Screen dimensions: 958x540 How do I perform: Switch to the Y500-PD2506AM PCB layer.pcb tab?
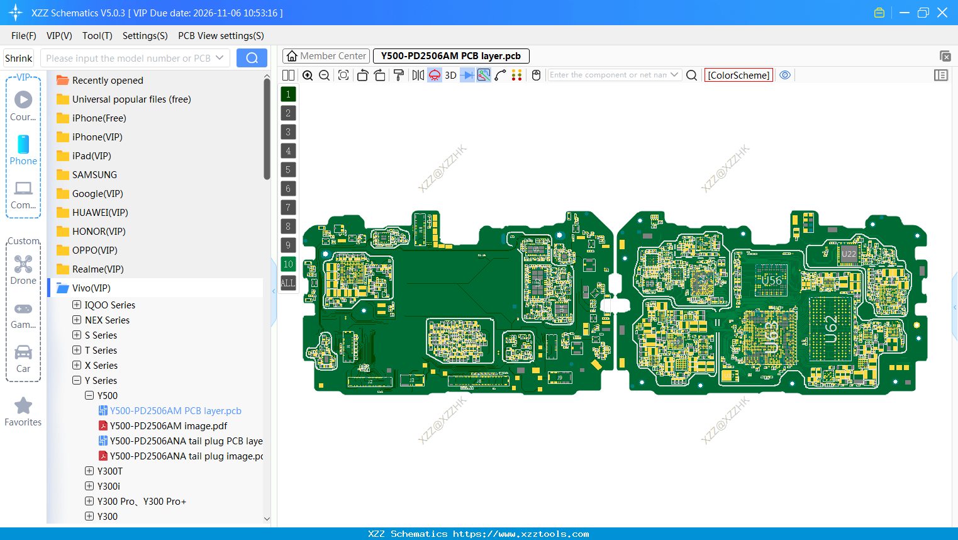pyautogui.click(x=450, y=56)
